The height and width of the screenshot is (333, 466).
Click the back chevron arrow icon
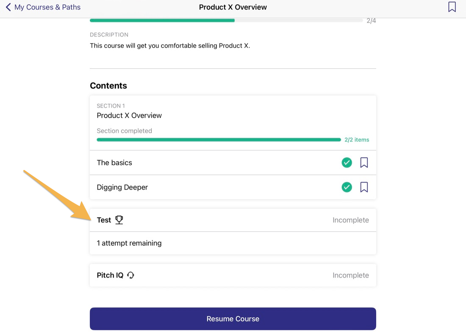pos(8,7)
